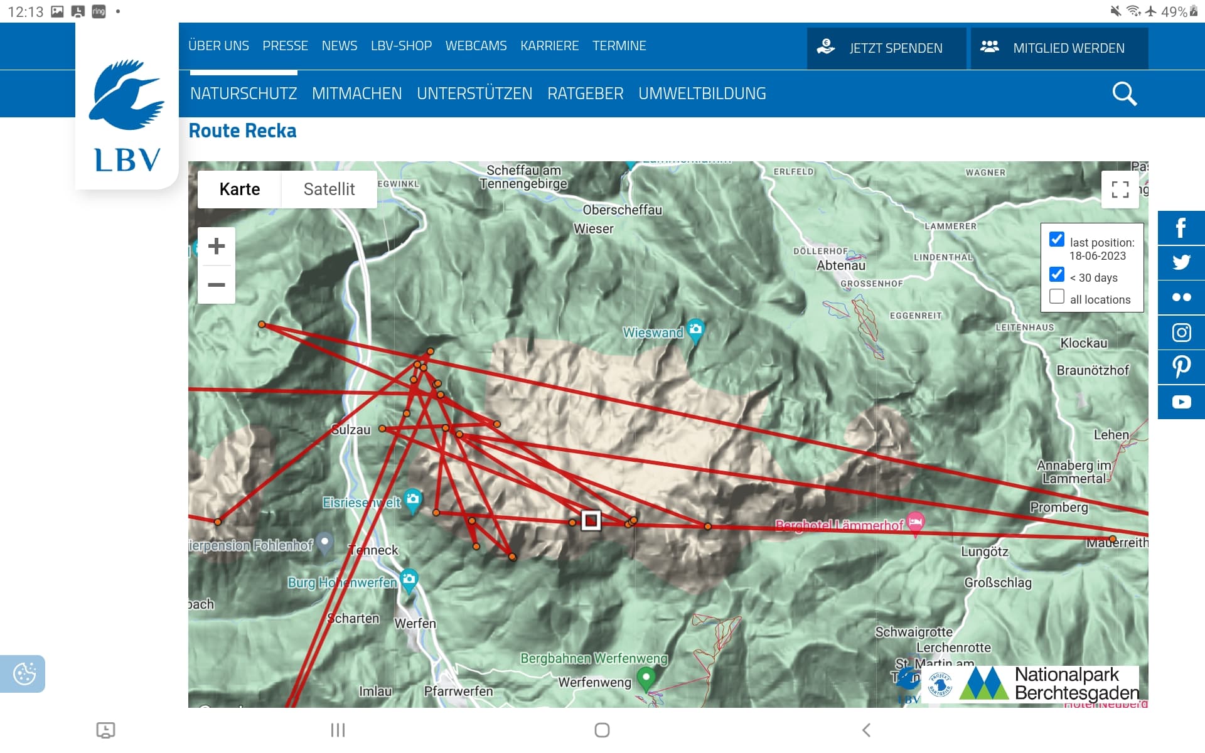
Task: Switch map to Karte view
Action: pos(240,190)
